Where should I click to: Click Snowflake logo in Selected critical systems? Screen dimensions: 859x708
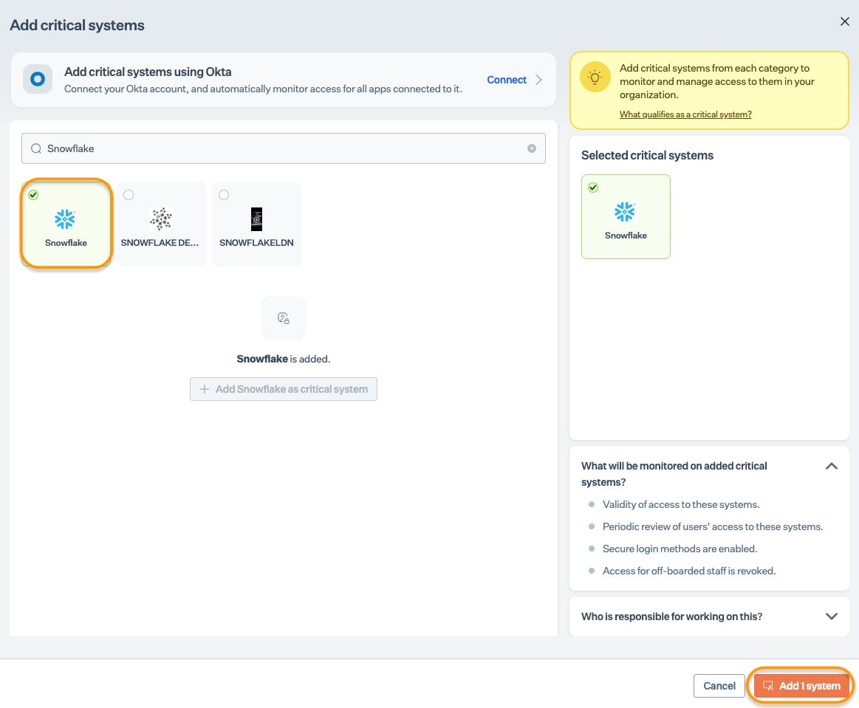tap(625, 212)
